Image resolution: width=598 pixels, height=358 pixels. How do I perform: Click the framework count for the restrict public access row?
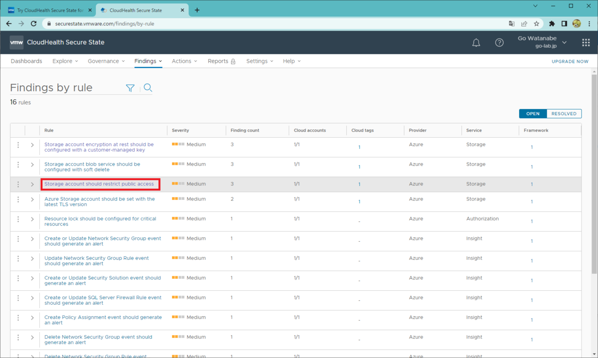[x=532, y=184]
